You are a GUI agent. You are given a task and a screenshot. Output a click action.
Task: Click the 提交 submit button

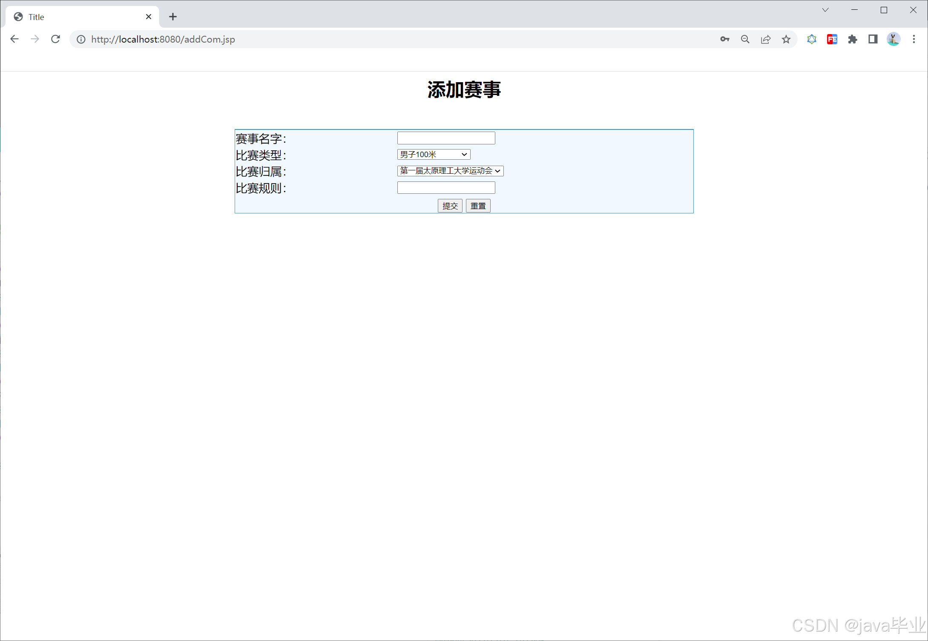(x=450, y=206)
